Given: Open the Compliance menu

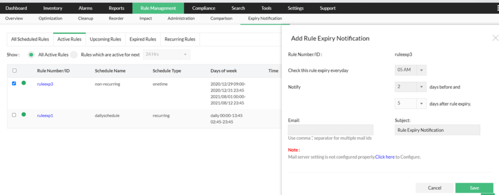Looking at the screenshot, I should [x=204, y=8].
